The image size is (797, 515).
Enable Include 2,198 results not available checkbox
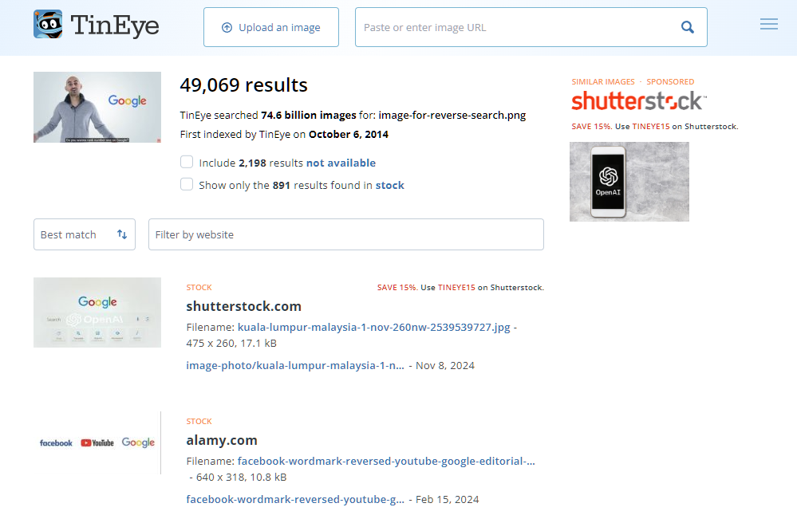tap(187, 162)
